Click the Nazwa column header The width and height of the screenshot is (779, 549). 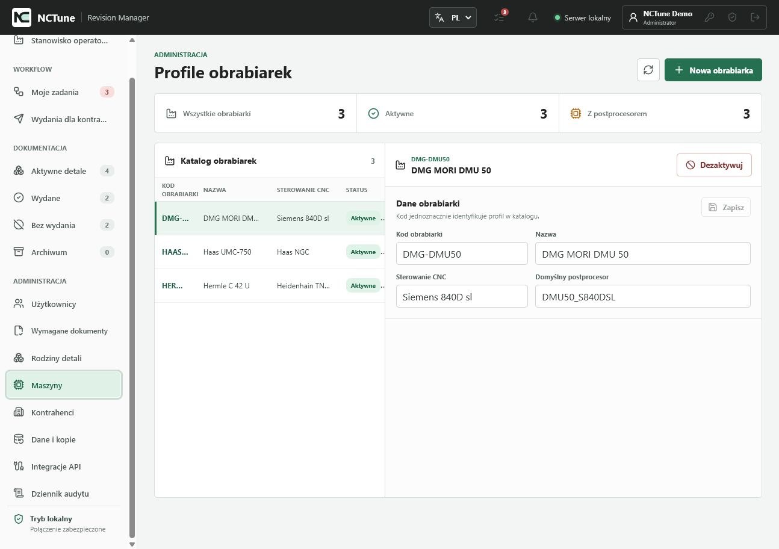tap(215, 190)
